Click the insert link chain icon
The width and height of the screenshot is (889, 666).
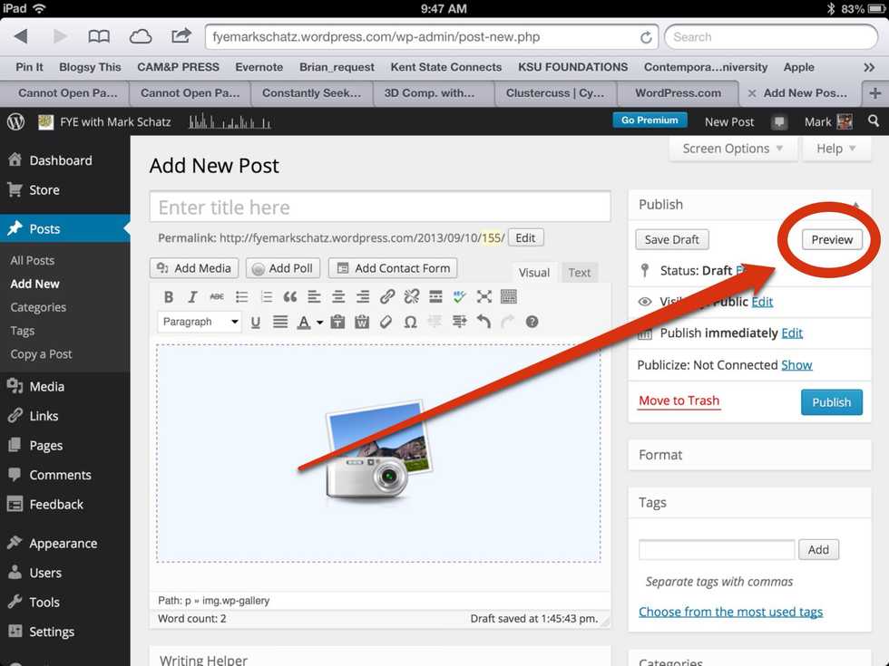[x=387, y=297]
